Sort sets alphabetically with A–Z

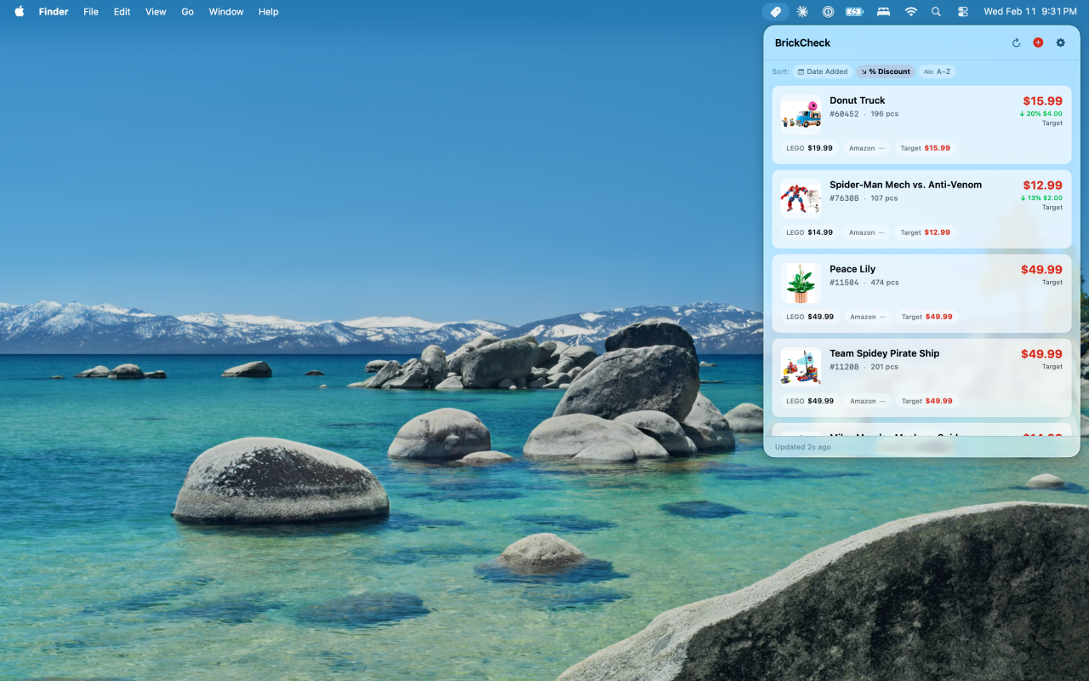pos(937,72)
